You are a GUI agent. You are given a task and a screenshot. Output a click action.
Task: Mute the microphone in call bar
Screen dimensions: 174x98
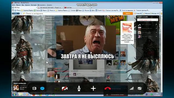pyautogui.click(x=79, y=88)
